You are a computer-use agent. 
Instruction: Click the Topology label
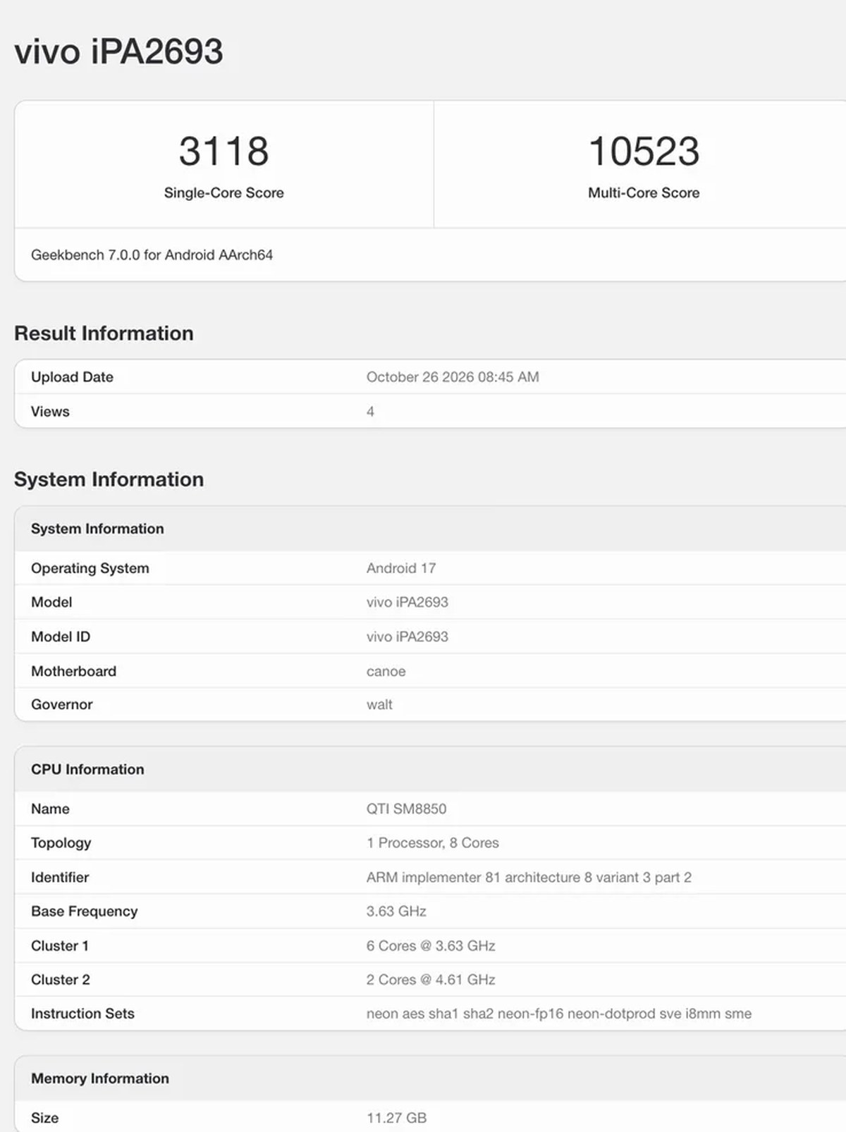[61, 843]
